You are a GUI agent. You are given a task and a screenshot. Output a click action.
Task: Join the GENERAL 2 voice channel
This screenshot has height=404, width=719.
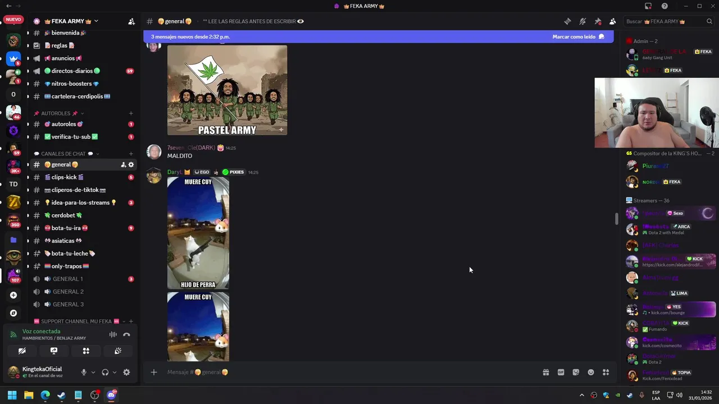[83, 292]
